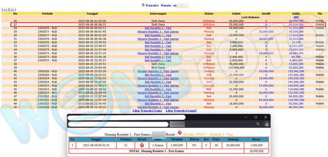Click the red 32 result ball in table
Viewport: 328px width, 157px height.
click(142, 145)
